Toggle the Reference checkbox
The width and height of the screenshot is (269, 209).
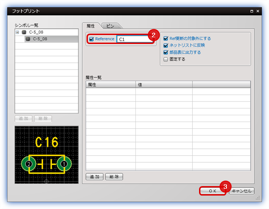[x=91, y=39]
